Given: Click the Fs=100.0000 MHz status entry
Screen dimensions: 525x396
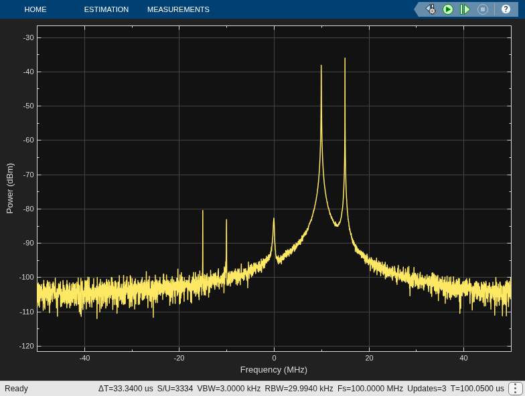Looking at the screenshot, I should click(370, 388).
